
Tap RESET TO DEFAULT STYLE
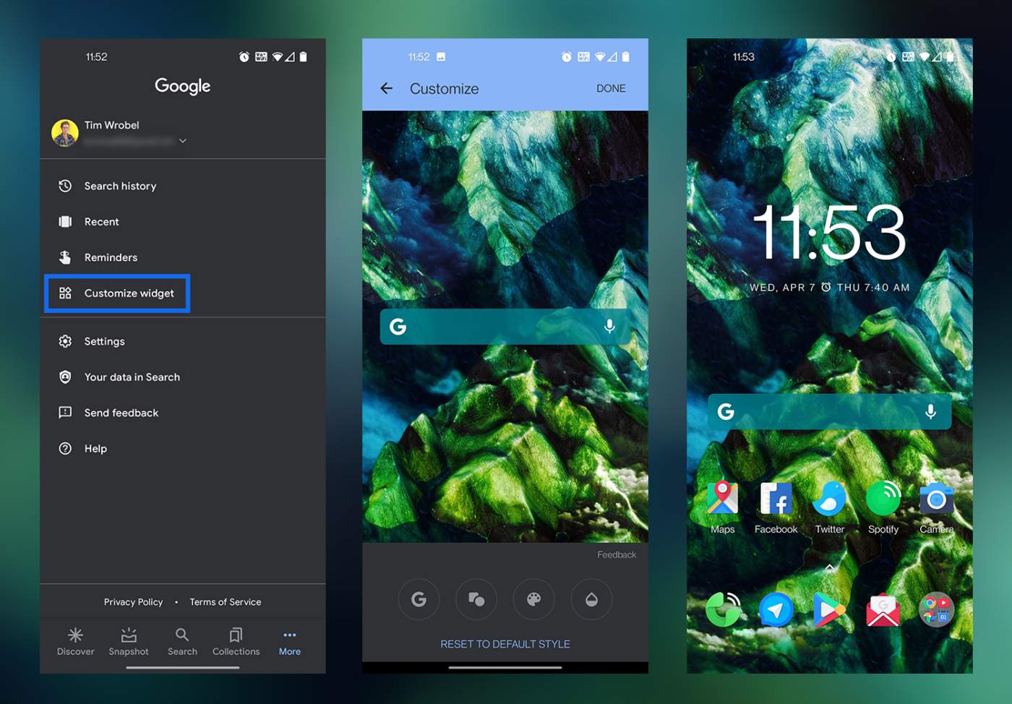coord(505,644)
